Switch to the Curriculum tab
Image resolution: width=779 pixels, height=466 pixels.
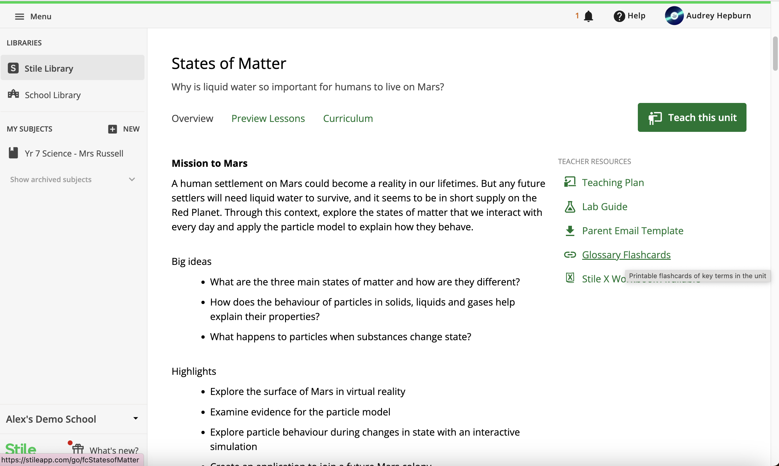[348, 118]
